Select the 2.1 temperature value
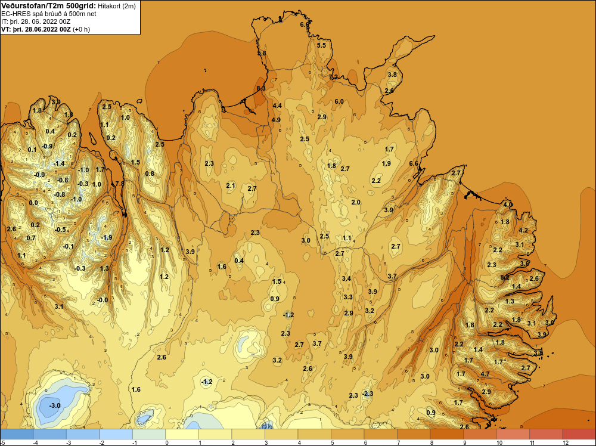The width and height of the screenshot is (596, 446). click(x=231, y=185)
